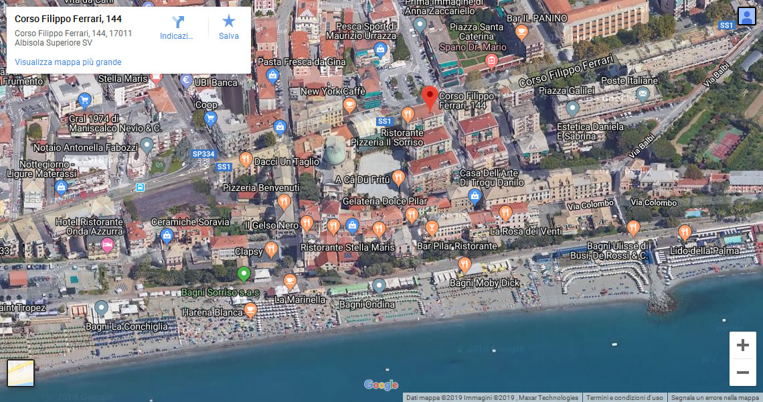Select the Bar IL PANINO cup marker
The image size is (763, 402).
click(521, 33)
